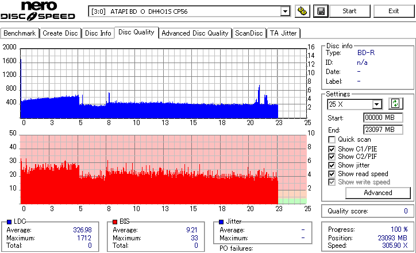Viewport: 416px width, 253px height.
Task: Click the Nero Disc Speed logo
Action: (38, 11)
